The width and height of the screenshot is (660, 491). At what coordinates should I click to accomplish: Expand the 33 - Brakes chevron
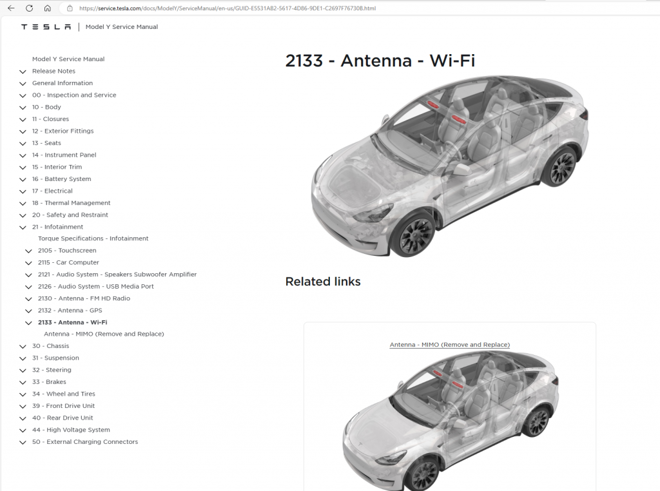coord(23,383)
